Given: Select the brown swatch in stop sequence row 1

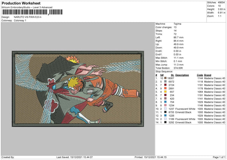Looking at the screenshot, I should (165, 78).
